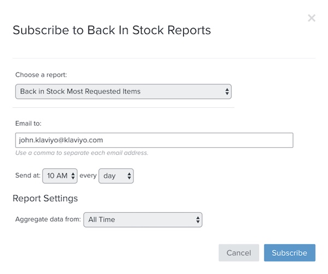The image size is (328, 274).
Task: Click the comma-separation hint under the email field
Action: click(x=82, y=153)
